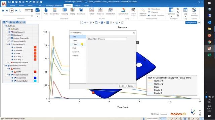
Task: Open the Compare tool
Action: point(171,12)
